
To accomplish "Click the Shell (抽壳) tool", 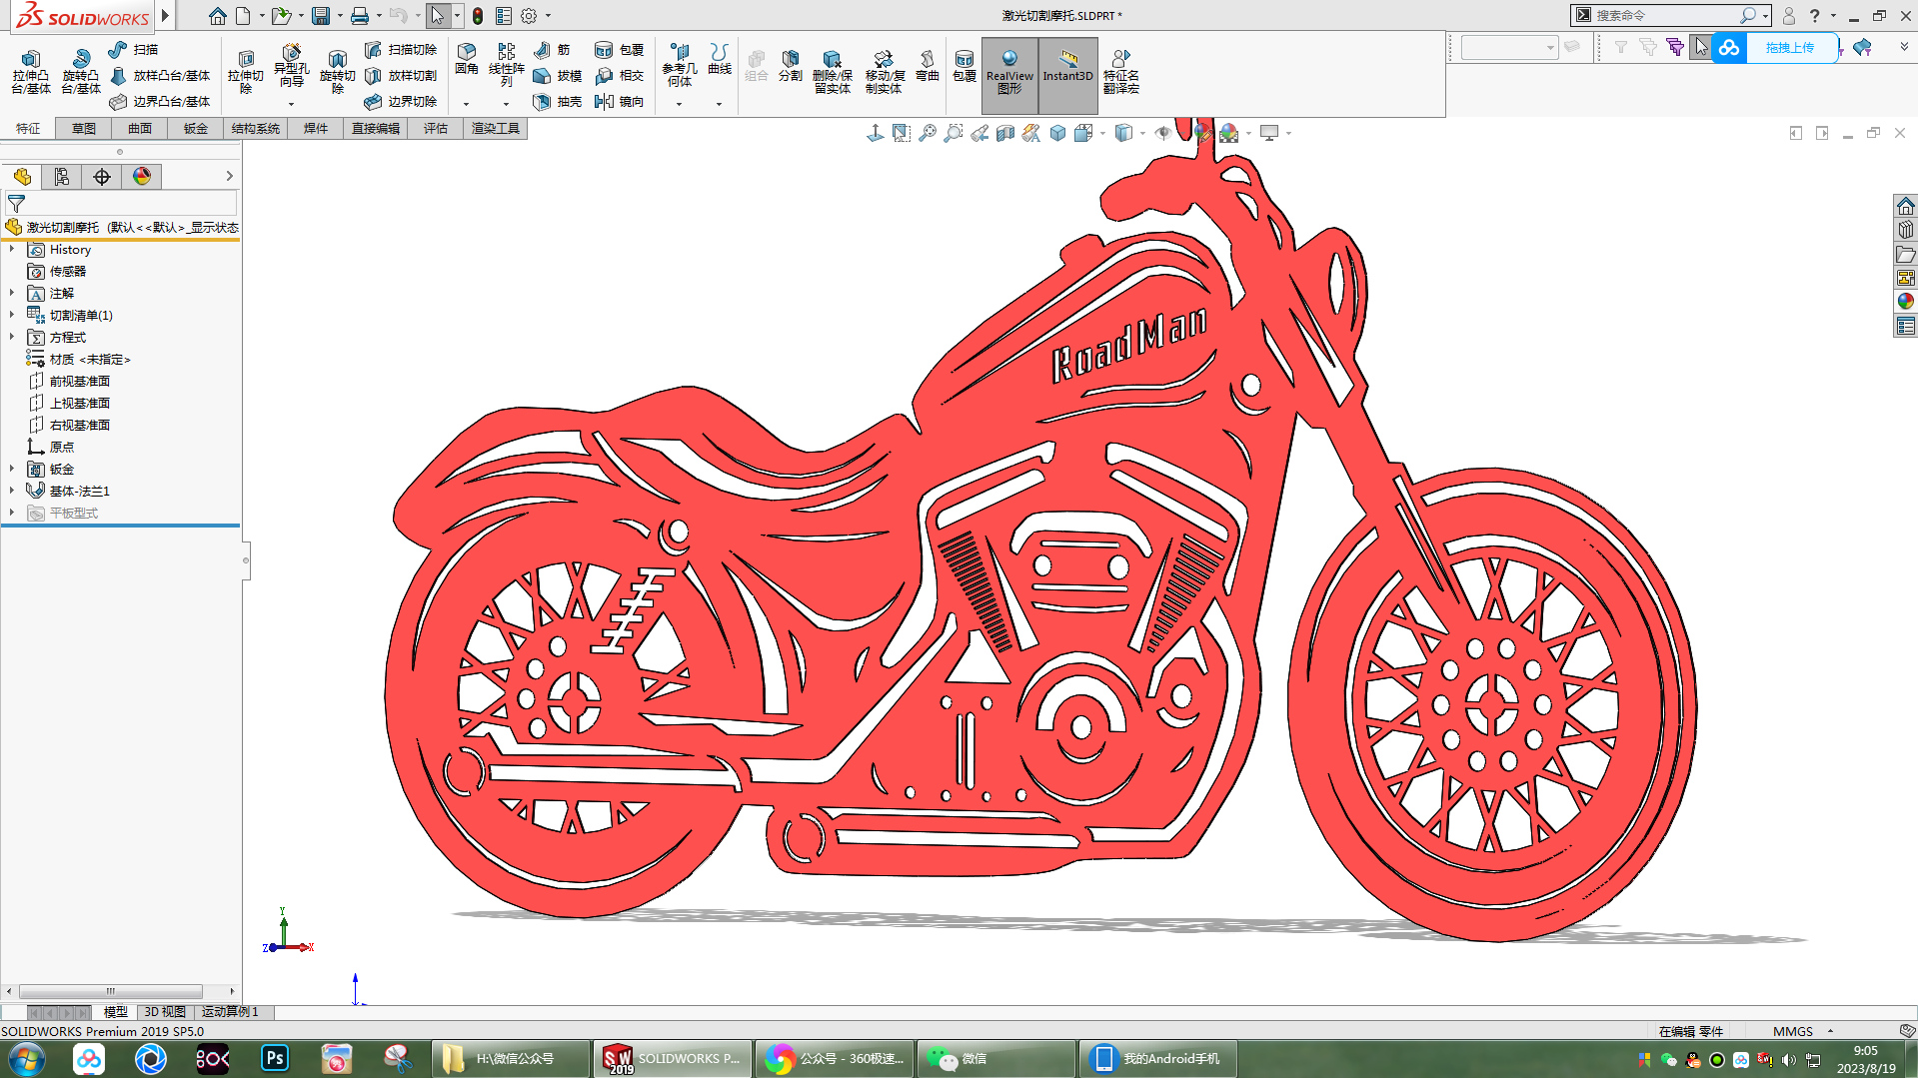I will [558, 101].
